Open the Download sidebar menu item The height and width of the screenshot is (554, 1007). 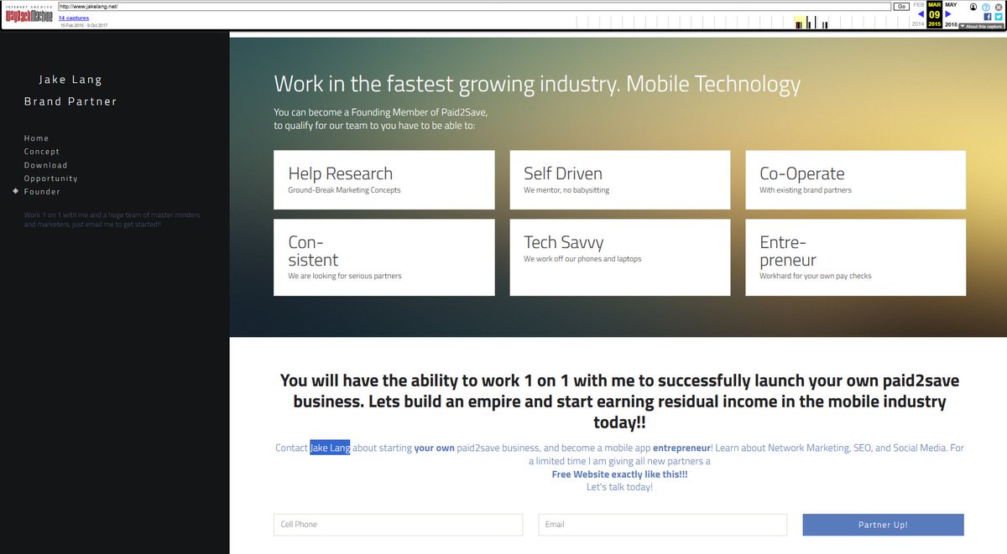click(x=46, y=165)
